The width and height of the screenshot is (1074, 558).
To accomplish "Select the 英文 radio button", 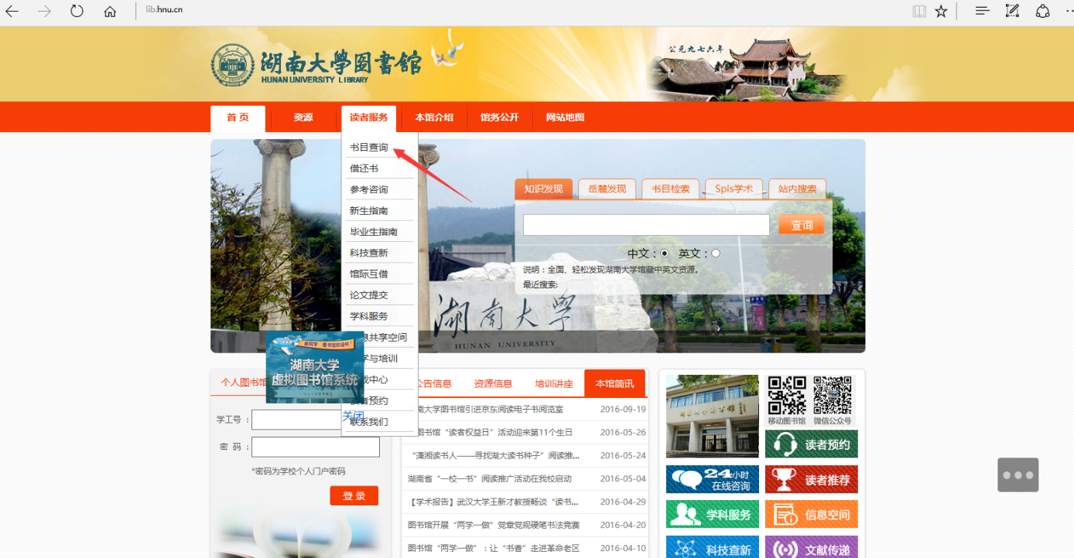I will click(x=716, y=253).
